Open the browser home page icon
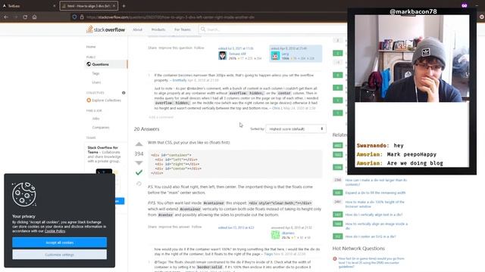485x272 pixels. point(34,17)
